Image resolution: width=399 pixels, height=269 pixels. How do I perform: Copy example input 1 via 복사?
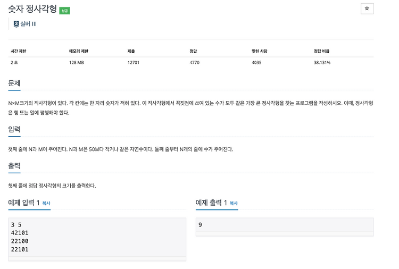(x=46, y=203)
